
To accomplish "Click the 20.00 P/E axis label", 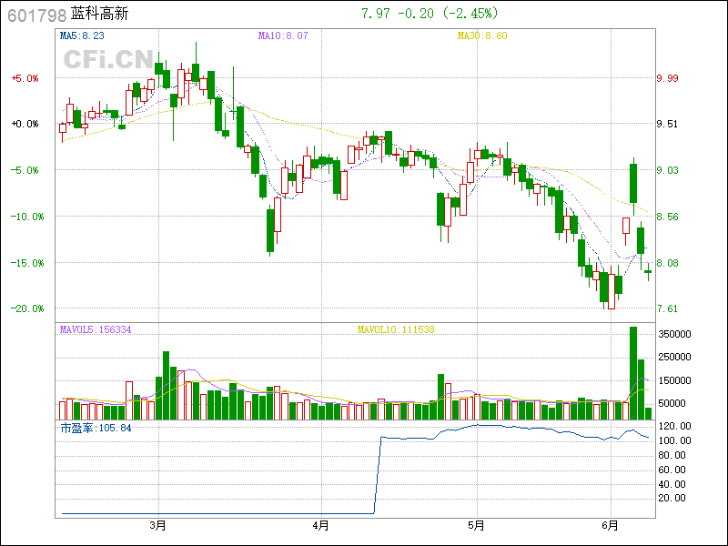I will pyautogui.click(x=672, y=498).
